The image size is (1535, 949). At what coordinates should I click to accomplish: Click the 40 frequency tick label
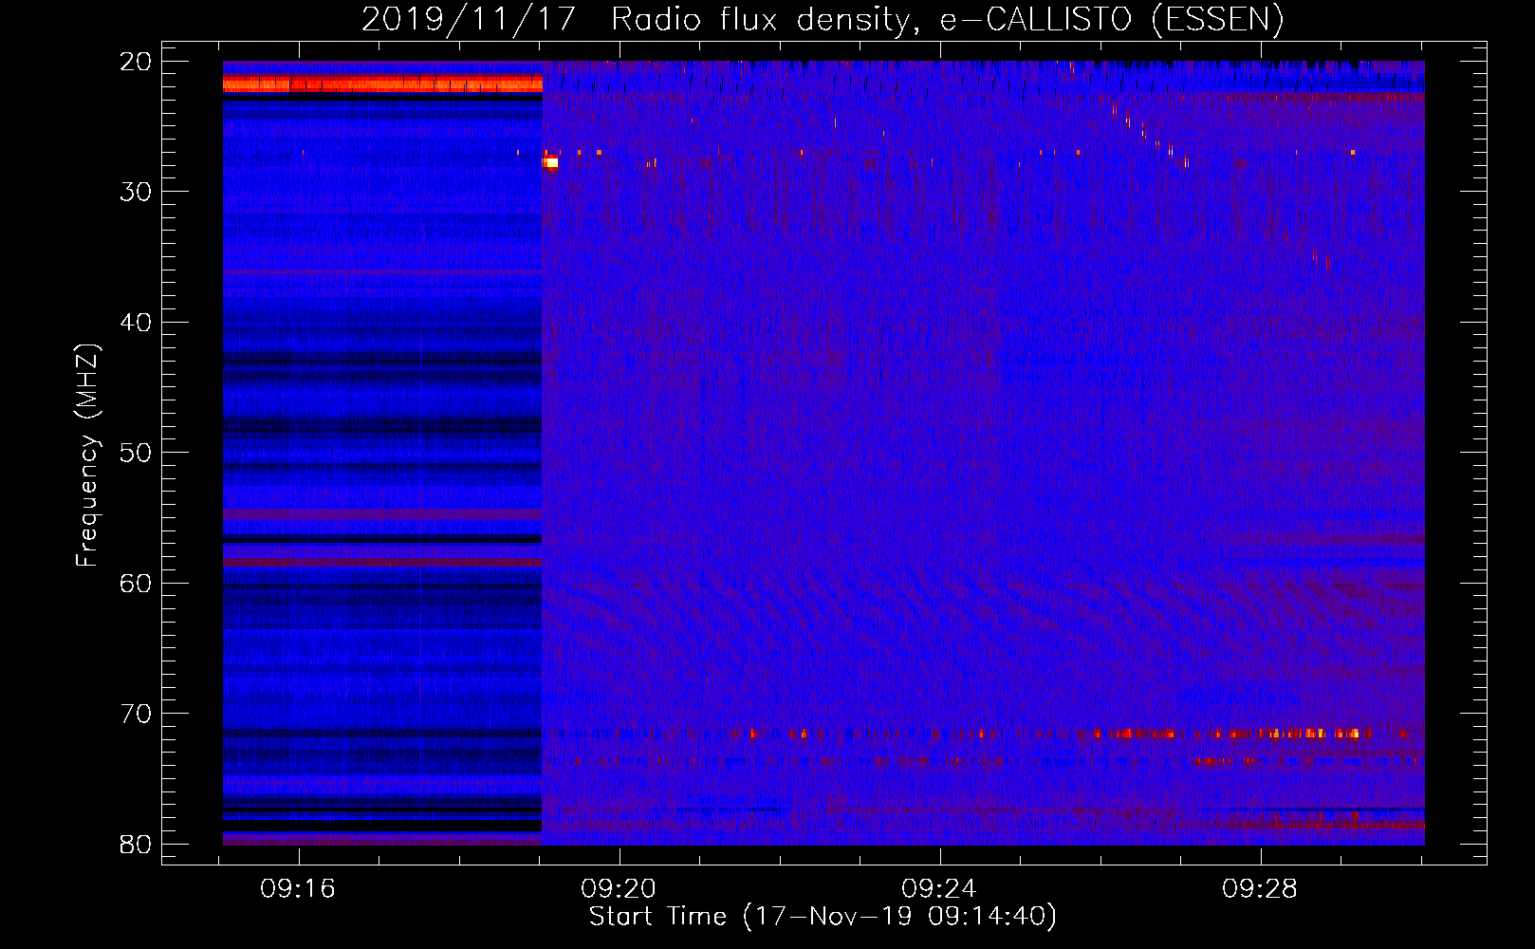pos(136,323)
